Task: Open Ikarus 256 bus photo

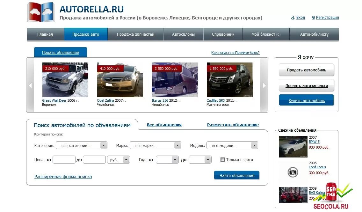Action: pyautogui.click(x=175, y=80)
